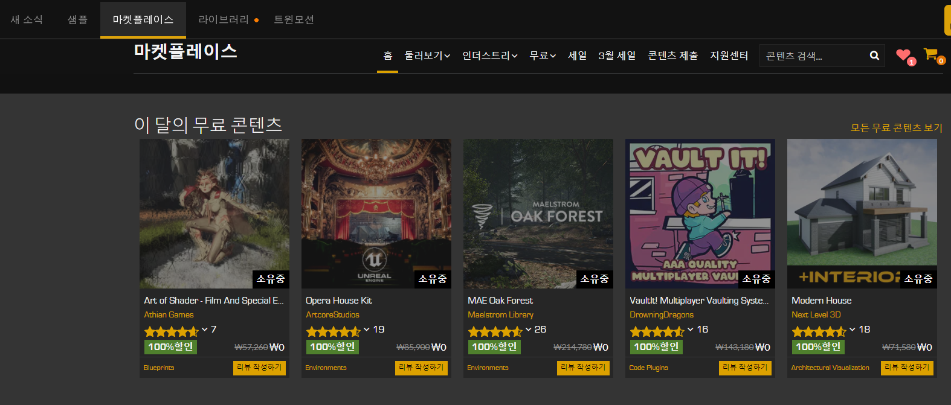The width and height of the screenshot is (951, 405).
Task: Click 리뷰 작성하기 for MAE Oak Forest
Action: (x=583, y=368)
